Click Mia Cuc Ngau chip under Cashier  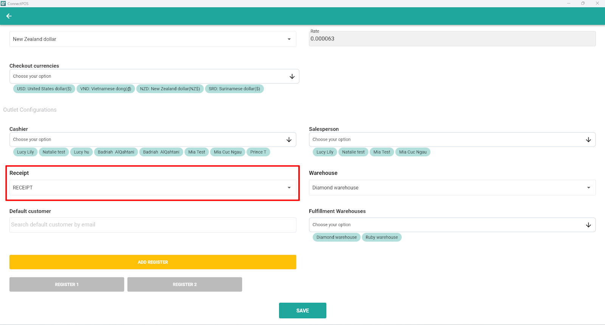pos(228,152)
